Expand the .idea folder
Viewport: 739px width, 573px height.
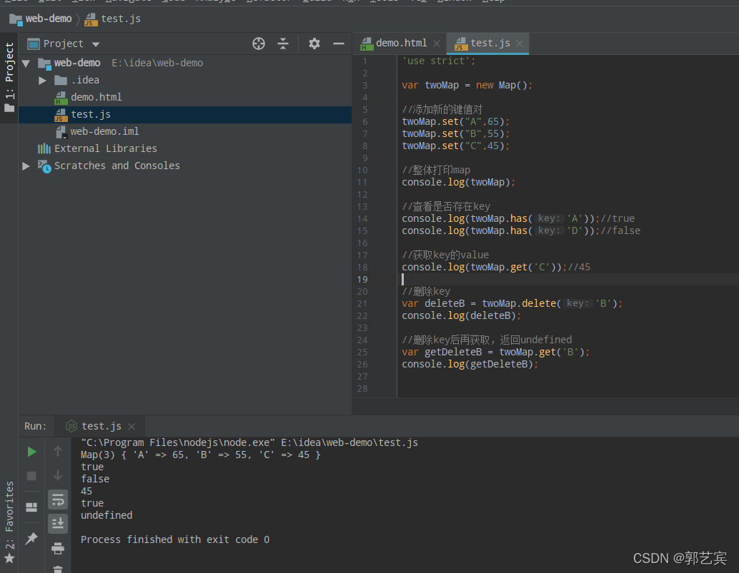(x=42, y=81)
